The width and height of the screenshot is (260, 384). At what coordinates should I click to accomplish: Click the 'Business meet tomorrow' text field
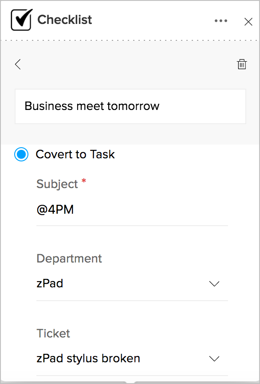(130, 106)
